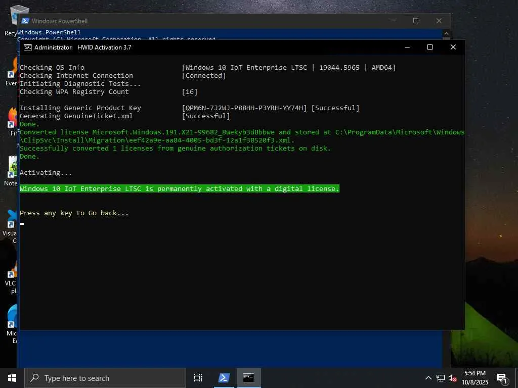Click the HWID Activation window title icon
The image size is (518, 388).
[28, 47]
